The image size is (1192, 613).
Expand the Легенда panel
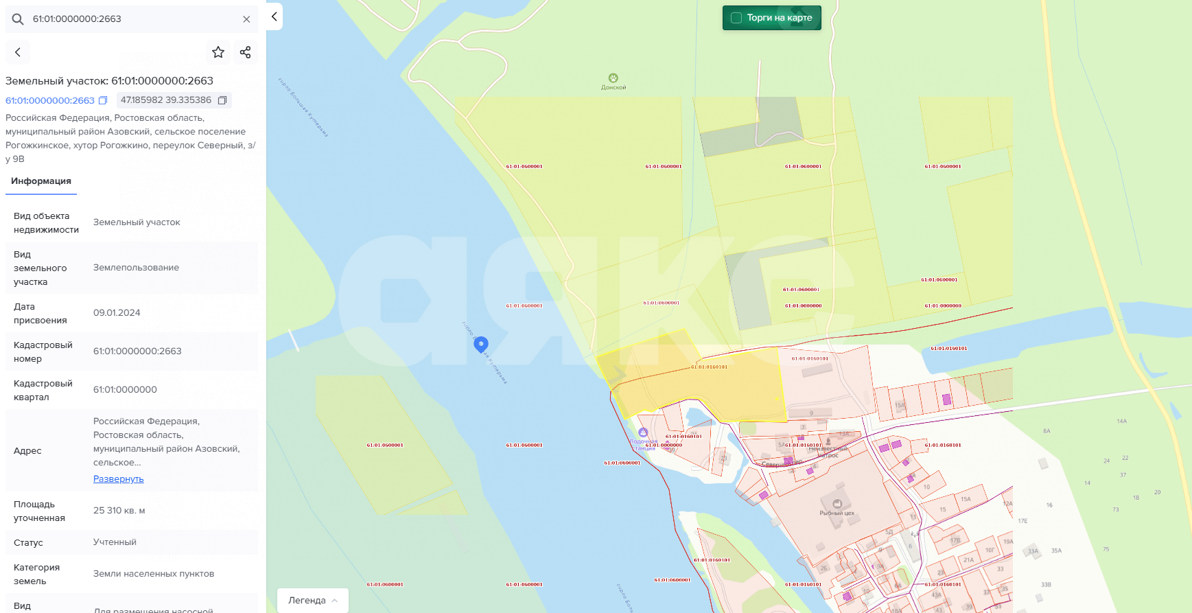313,600
